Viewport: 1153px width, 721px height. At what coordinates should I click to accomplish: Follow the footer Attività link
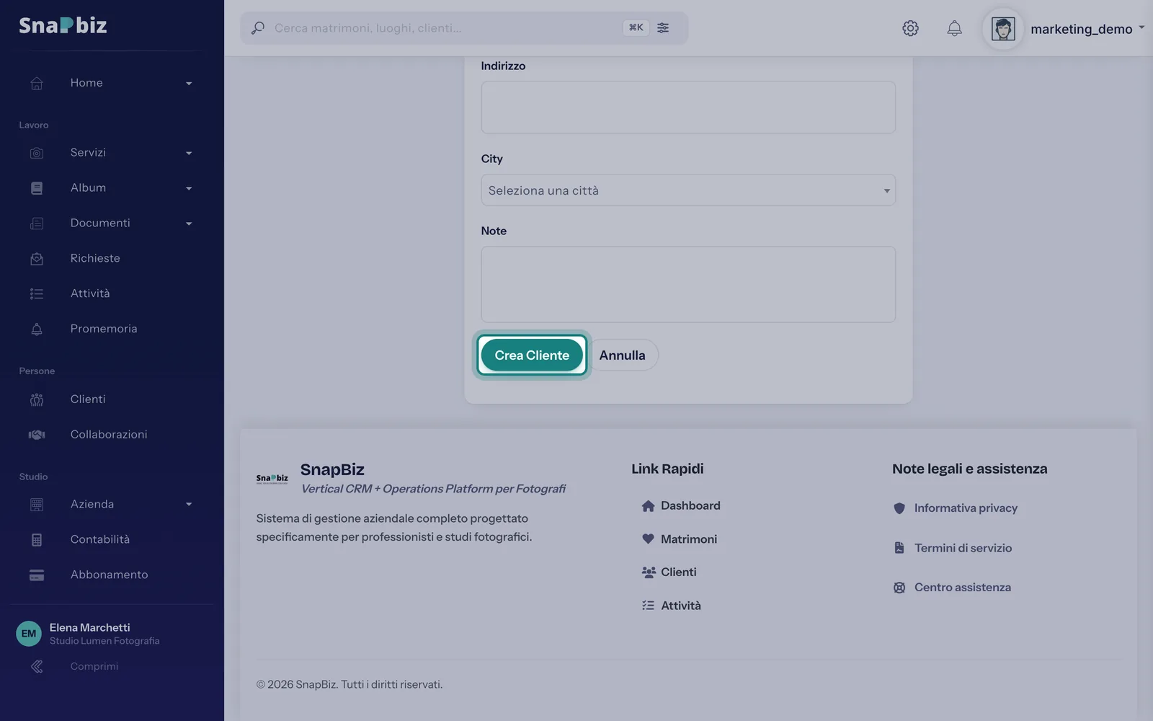pyautogui.click(x=681, y=606)
